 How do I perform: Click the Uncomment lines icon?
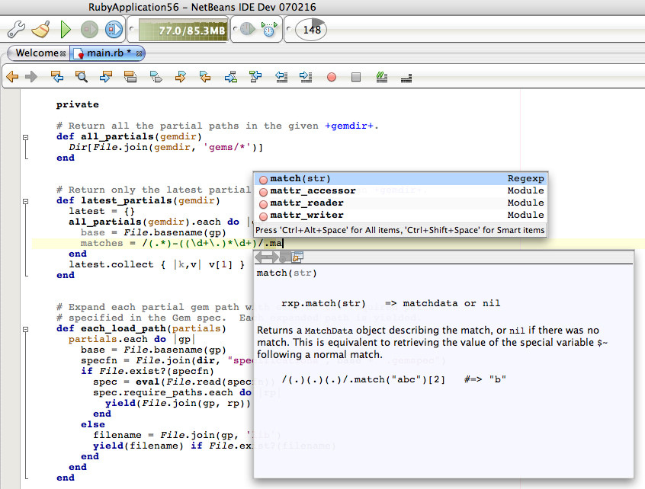click(x=406, y=78)
